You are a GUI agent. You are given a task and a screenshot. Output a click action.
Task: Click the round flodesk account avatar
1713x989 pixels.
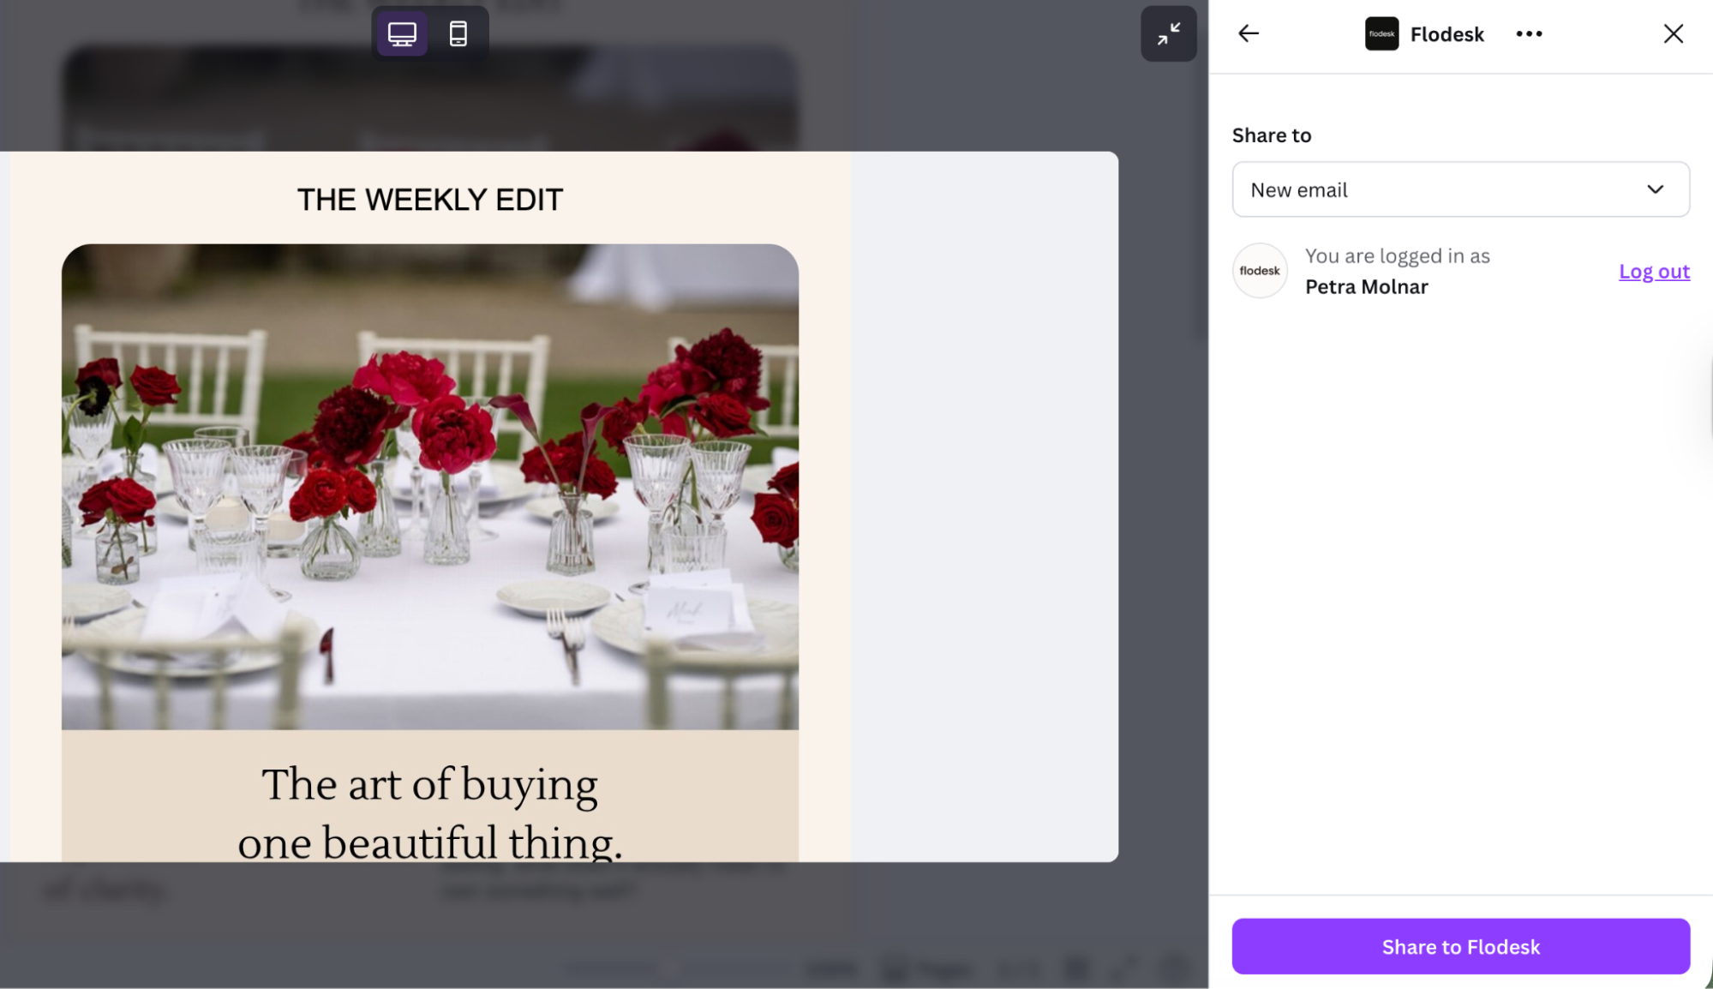pyautogui.click(x=1260, y=271)
